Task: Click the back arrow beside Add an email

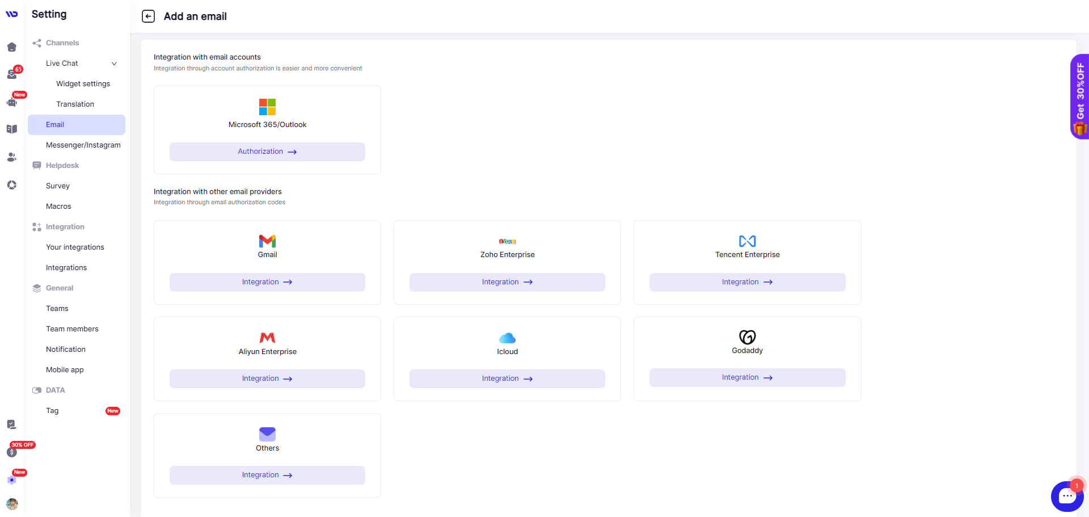Action: (x=148, y=16)
